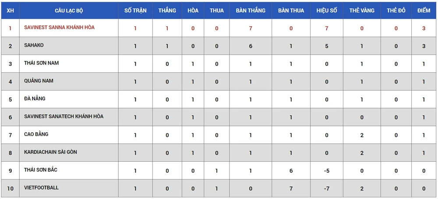Viewport: 438px width, 199px height.
Task: Click the BÀN THẮNG column header
Action: [251, 10]
